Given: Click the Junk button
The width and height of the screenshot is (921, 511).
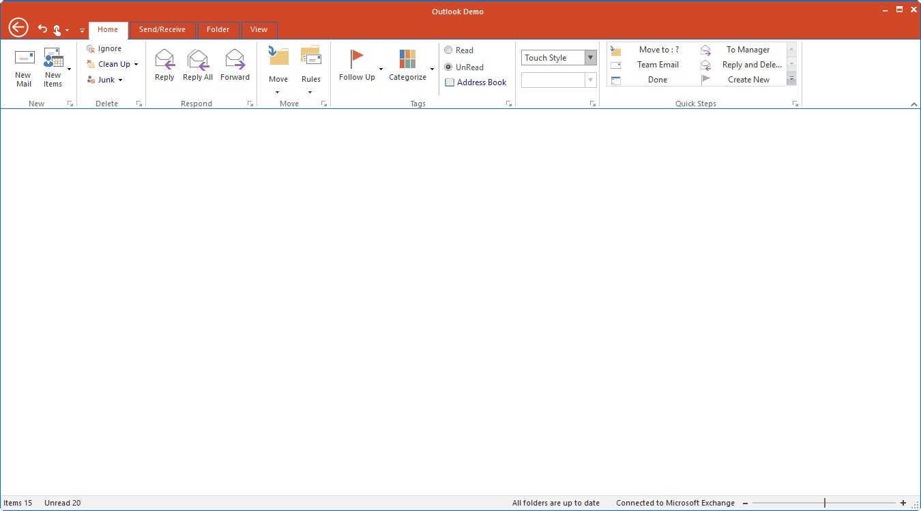Looking at the screenshot, I should tap(100, 80).
